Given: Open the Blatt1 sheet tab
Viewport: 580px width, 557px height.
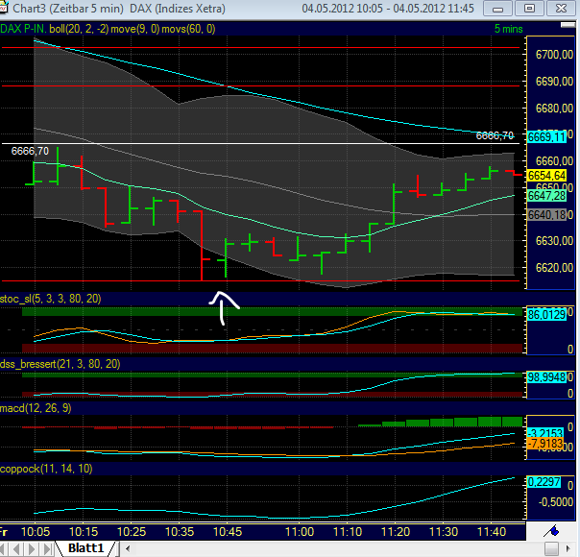Looking at the screenshot, I should 85,547.
